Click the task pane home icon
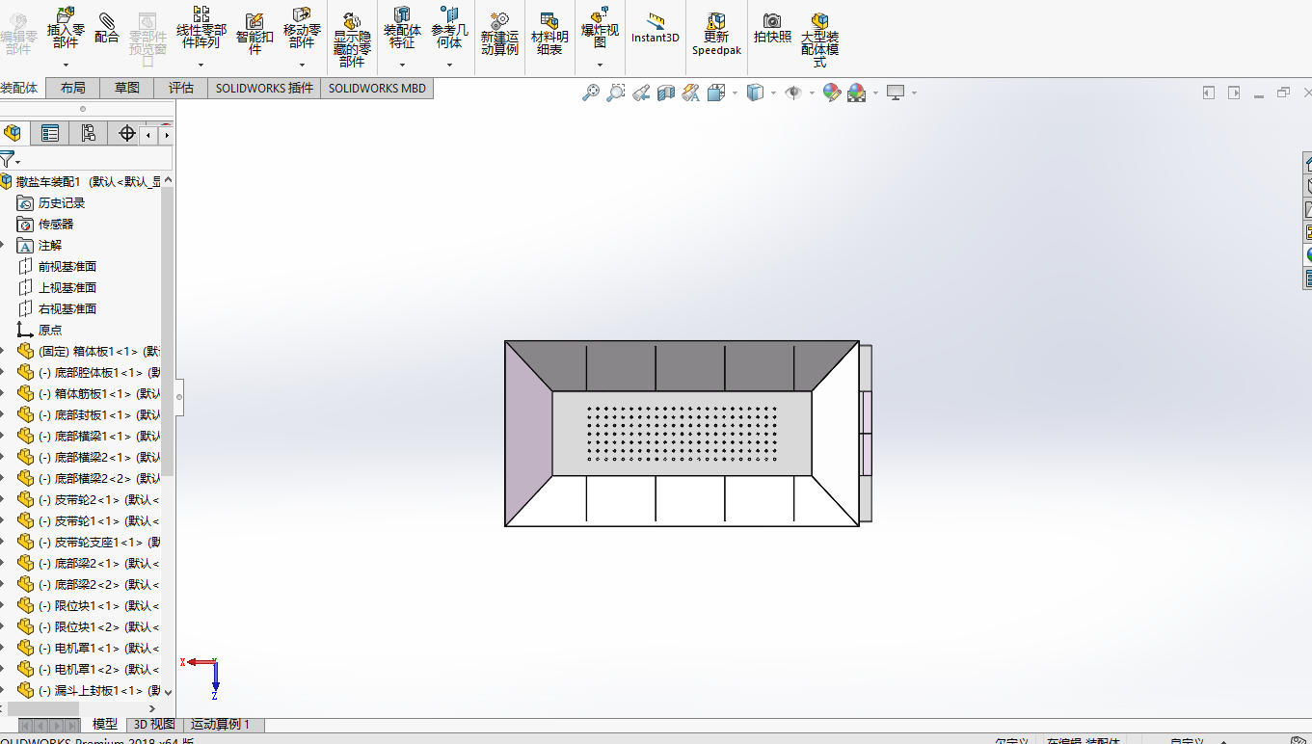 (x=1306, y=162)
